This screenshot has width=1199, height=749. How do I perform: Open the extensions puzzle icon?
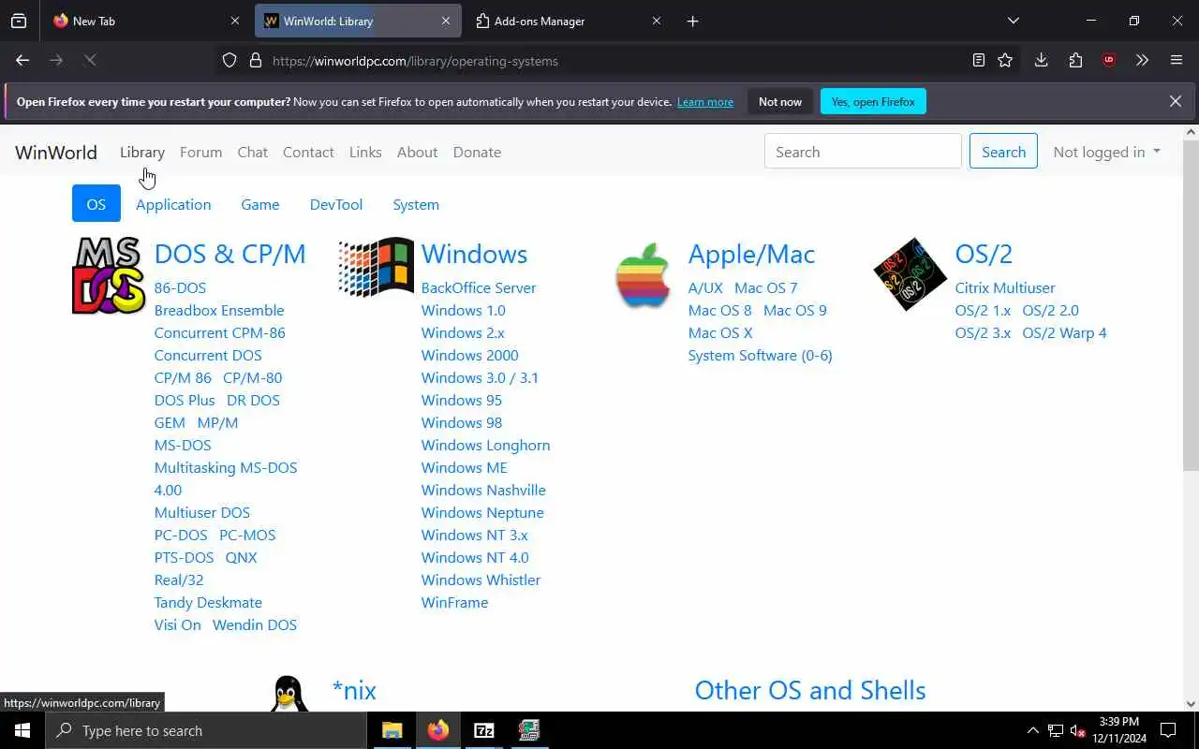click(x=1075, y=60)
